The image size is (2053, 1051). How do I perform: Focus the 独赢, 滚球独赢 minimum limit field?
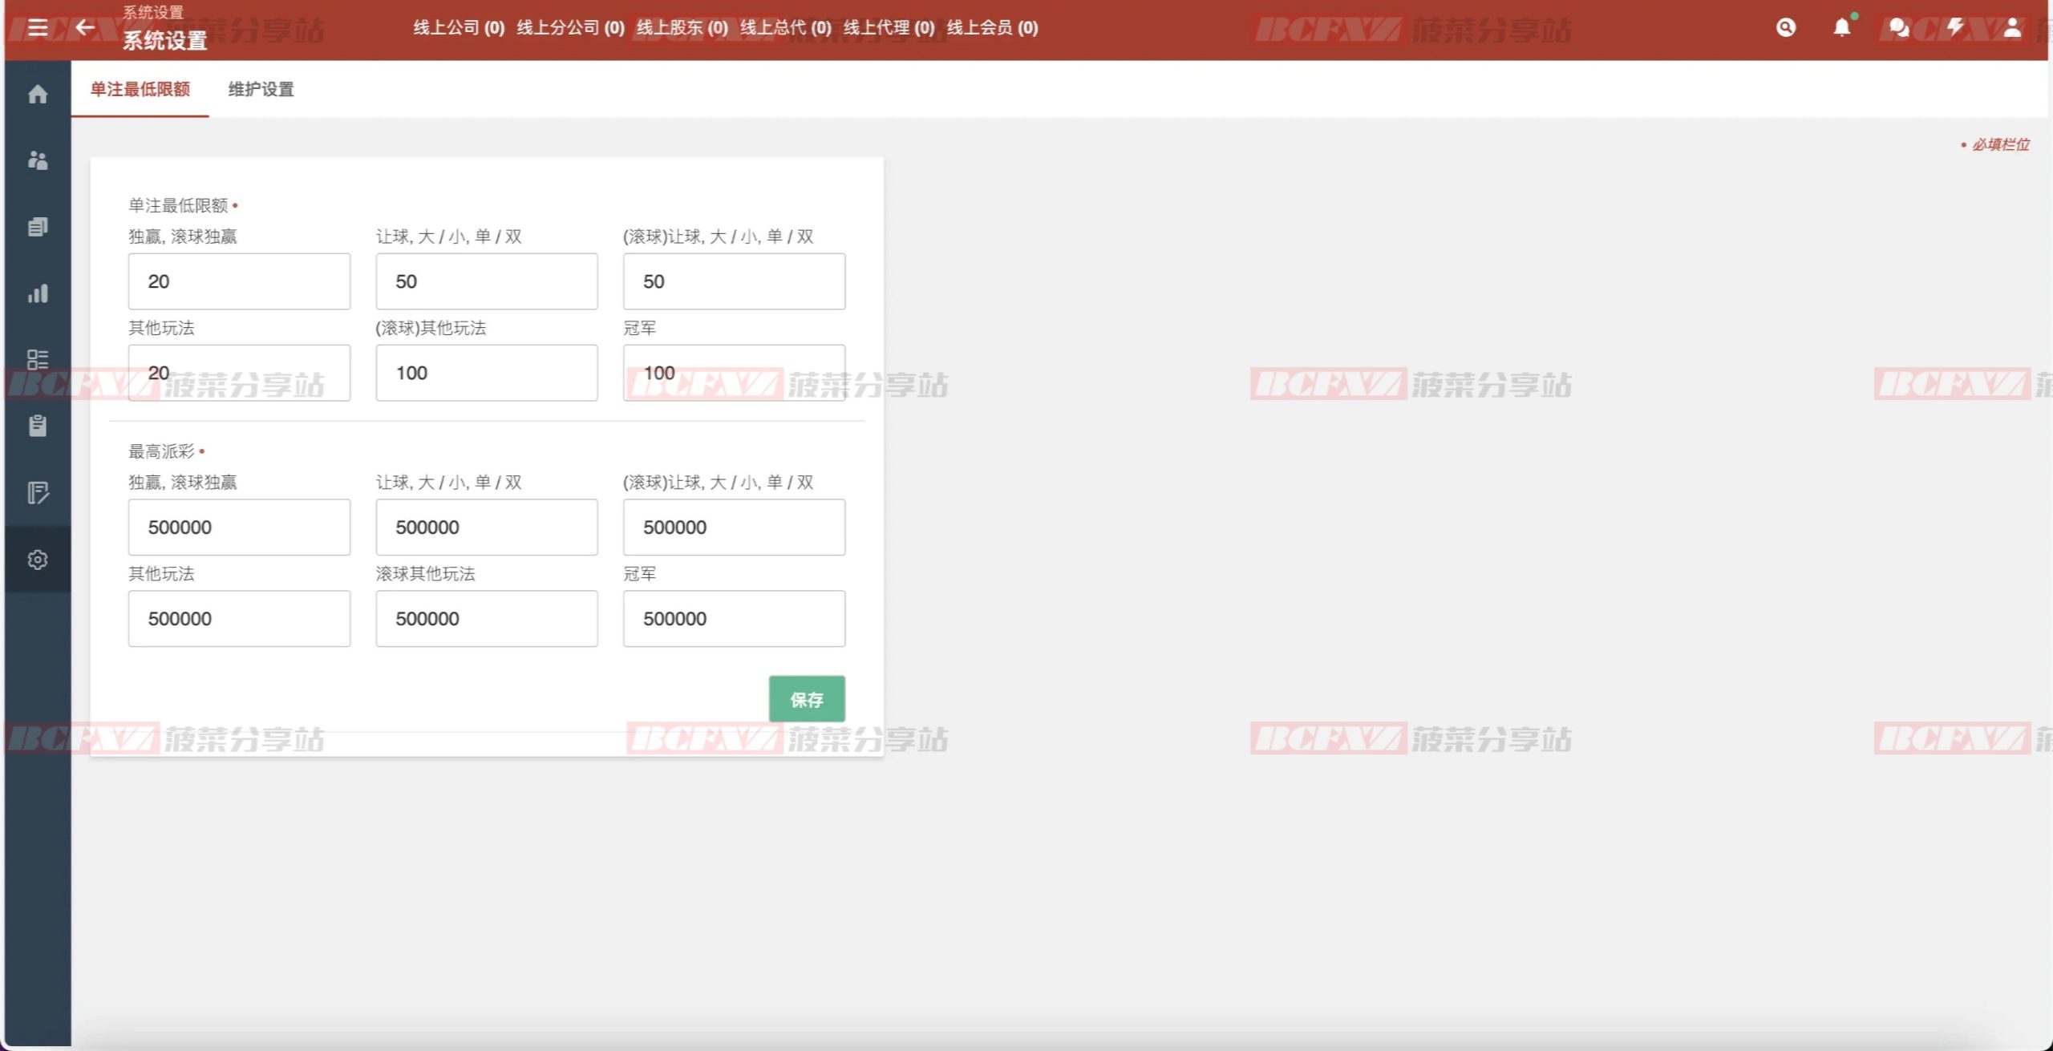[x=239, y=281]
